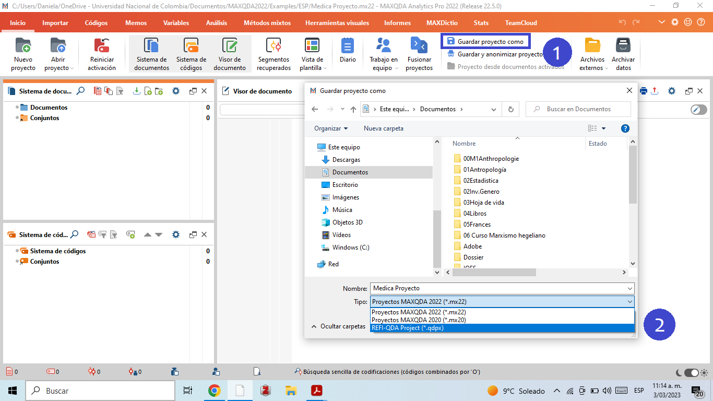
Task: Open the MAXDictio tab
Action: pos(442,22)
